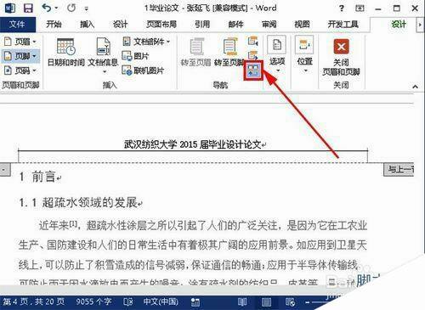Click paragraph line starting 生产、国防建设
This screenshot has width=425, height=310.
pyautogui.click(x=193, y=245)
